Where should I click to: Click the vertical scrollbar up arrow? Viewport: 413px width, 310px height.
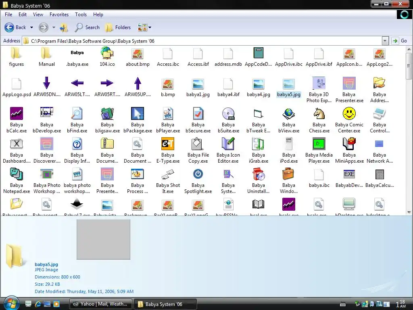pyautogui.click(x=409, y=49)
